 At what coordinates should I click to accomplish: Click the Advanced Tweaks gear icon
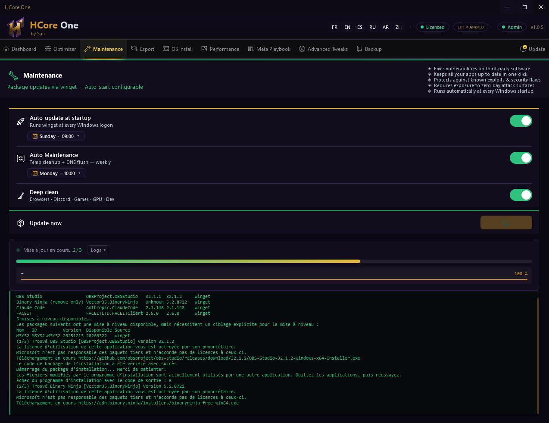click(x=302, y=49)
